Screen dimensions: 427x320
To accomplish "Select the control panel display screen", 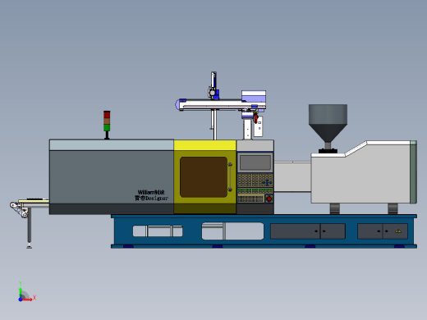I will coord(255,162).
